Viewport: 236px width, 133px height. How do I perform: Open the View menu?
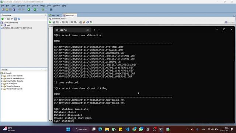(x=13, y=6)
